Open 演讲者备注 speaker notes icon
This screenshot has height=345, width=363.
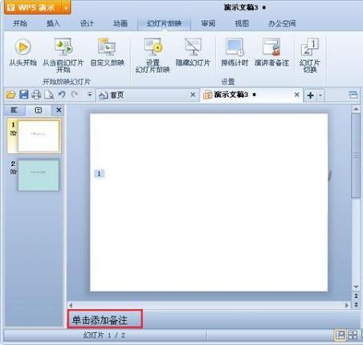[271, 47]
